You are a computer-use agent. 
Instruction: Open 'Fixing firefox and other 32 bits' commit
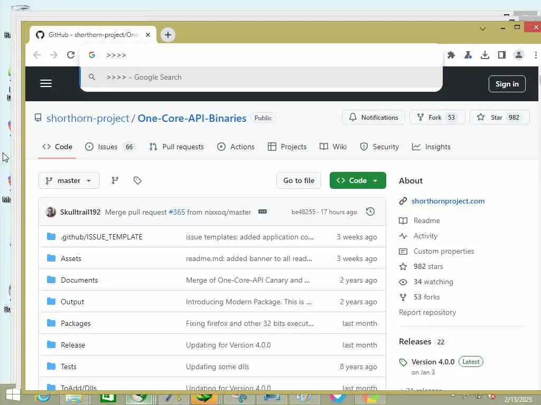pyautogui.click(x=249, y=323)
